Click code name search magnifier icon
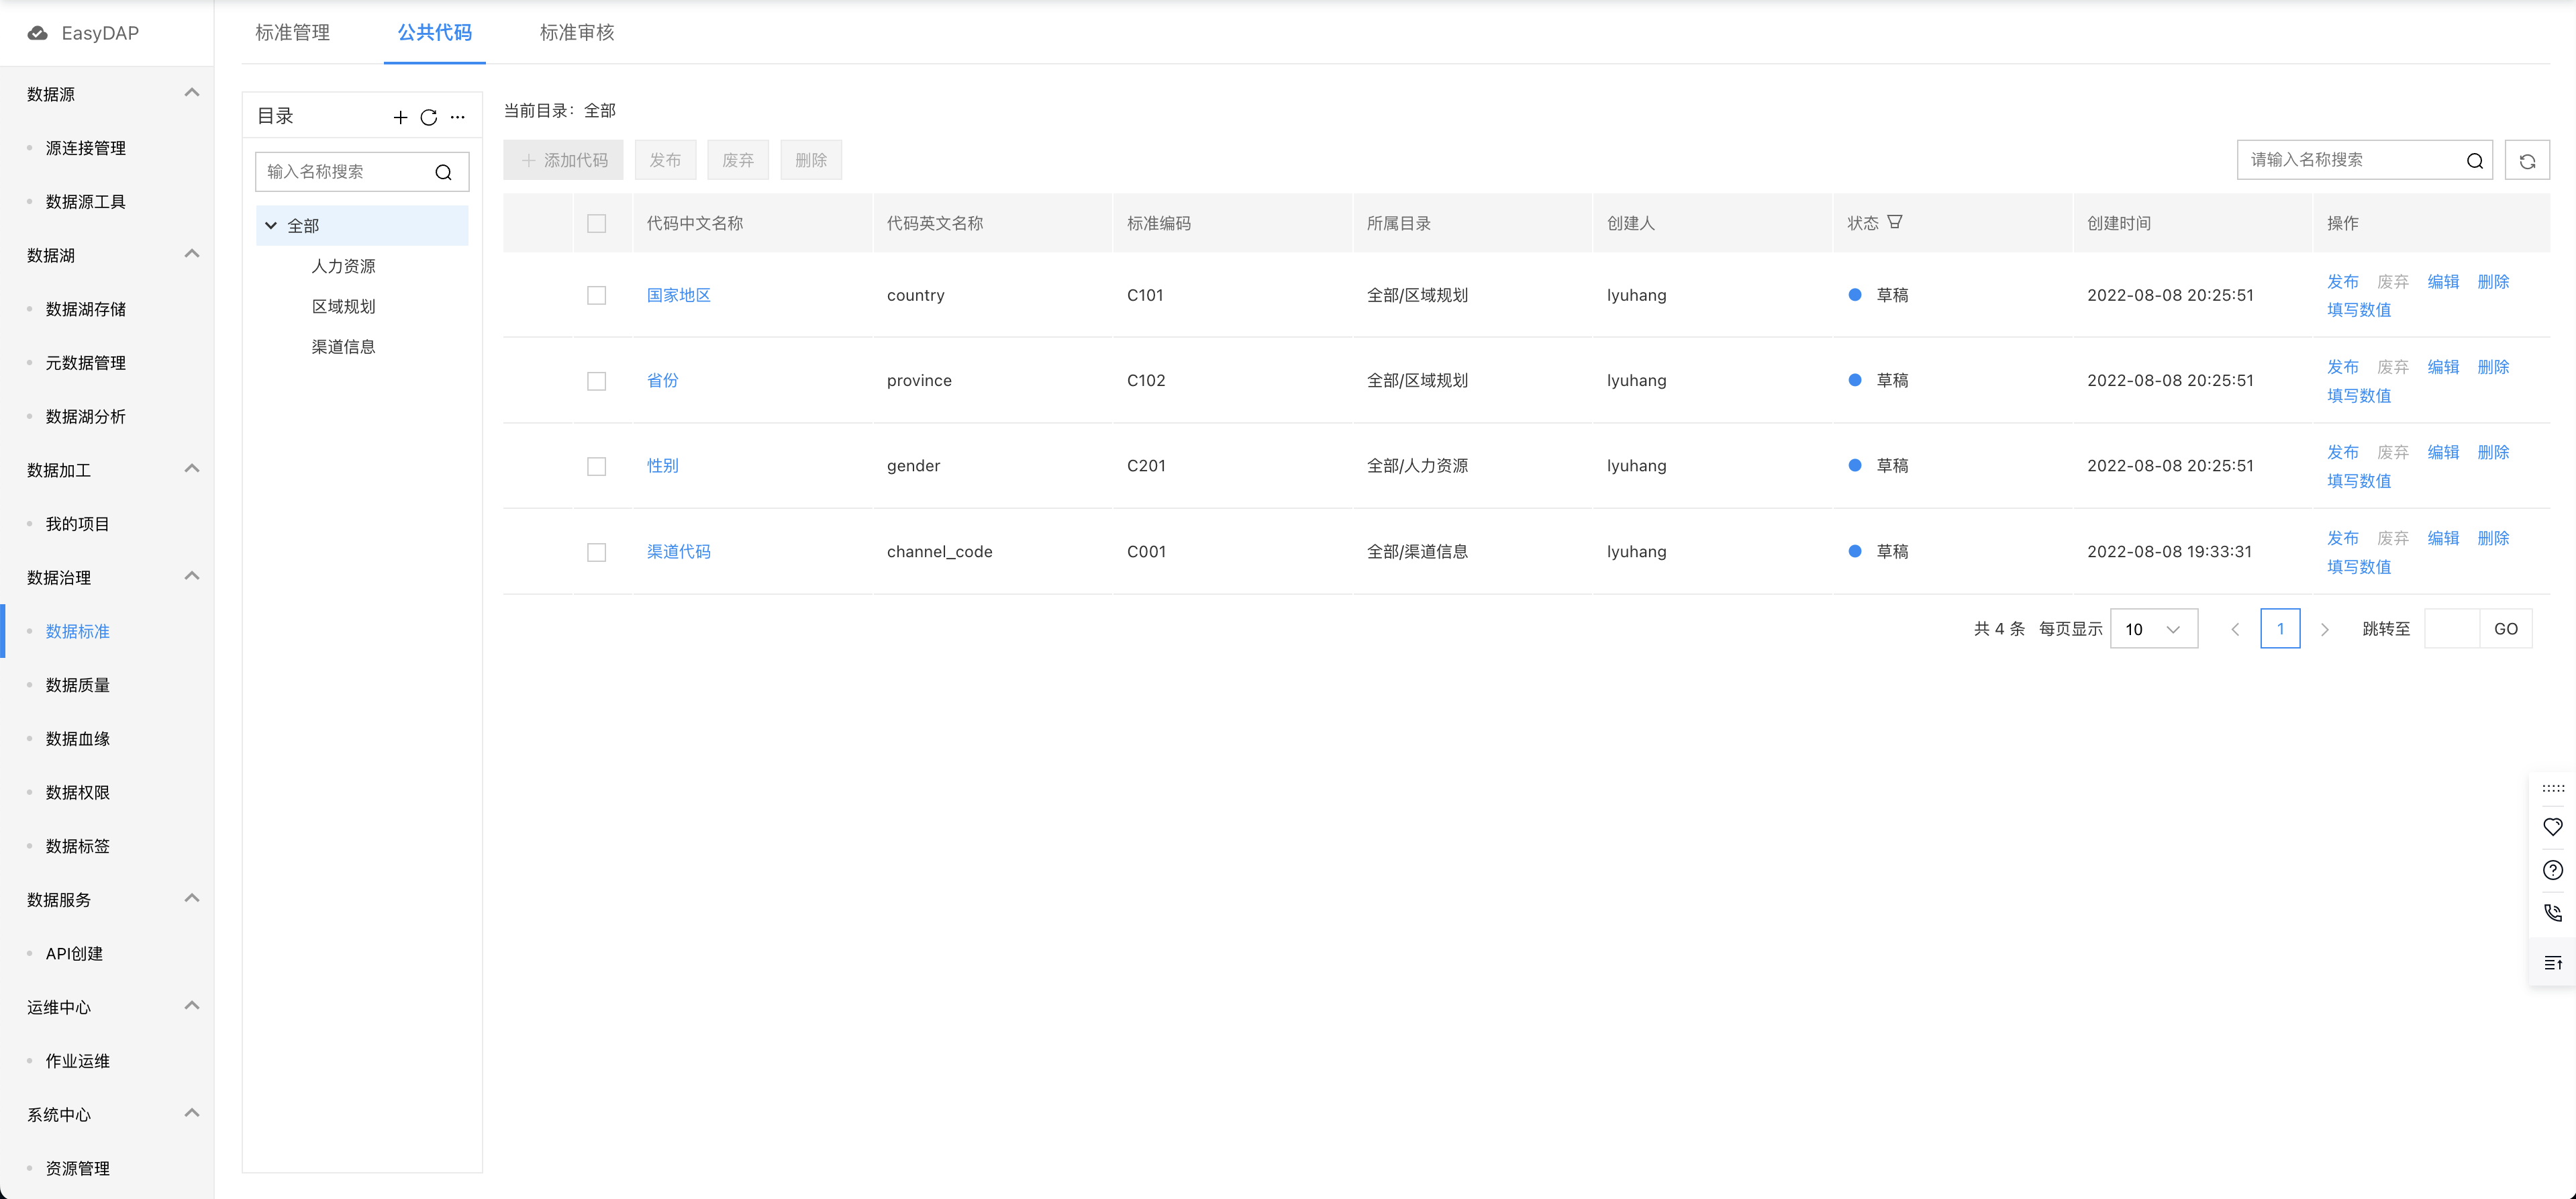 point(2475,161)
